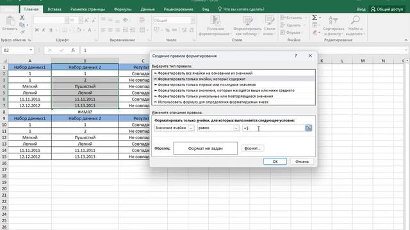Click the comma style 000 icon

pyautogui.click(x=175, y=30)
